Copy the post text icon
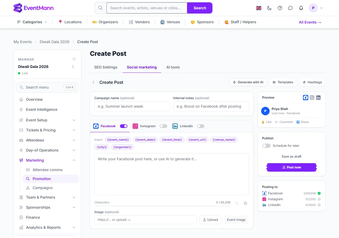The width and height of the screenshot is (339, 238). pyautogui.click(x=246, y=203)
